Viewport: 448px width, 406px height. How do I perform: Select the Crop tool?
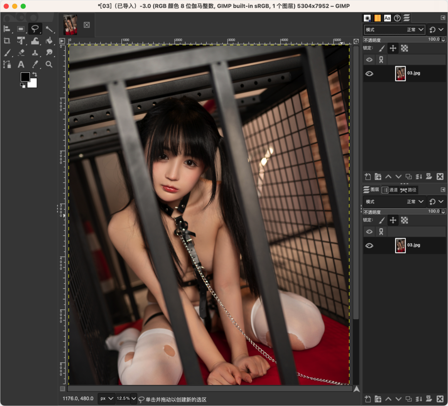point(7,41)
